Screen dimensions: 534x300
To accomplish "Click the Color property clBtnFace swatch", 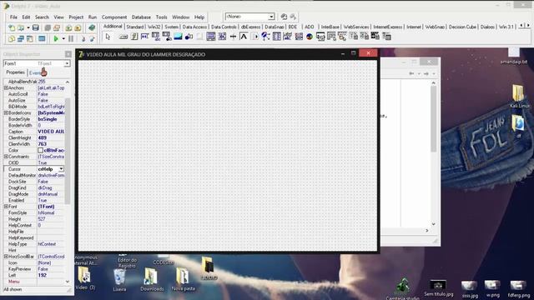I will pos(40,150).
